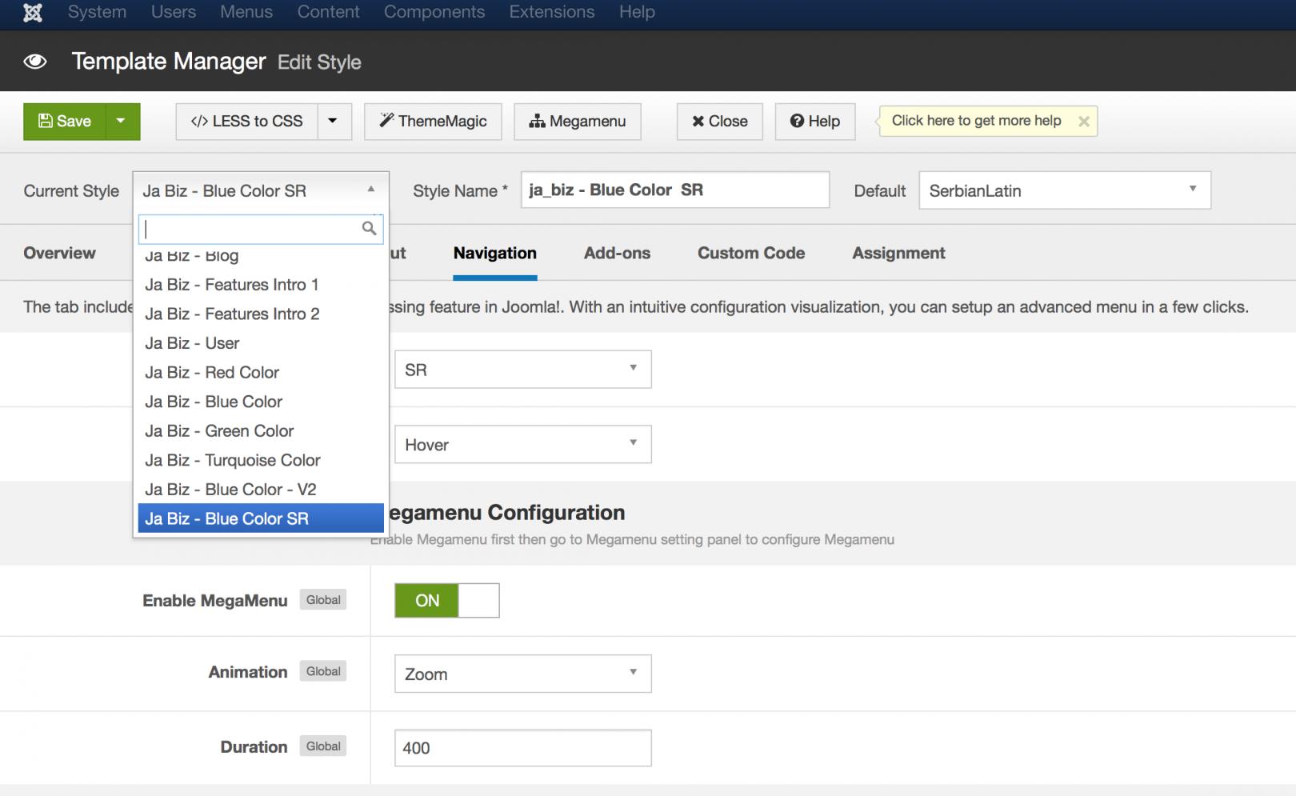
Task: Switch to the Navigation tab
Action: (494, 253)
